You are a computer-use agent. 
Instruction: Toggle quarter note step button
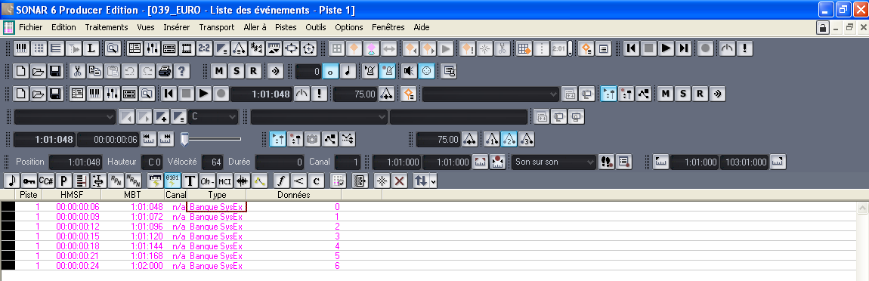[x=348, y=71]
